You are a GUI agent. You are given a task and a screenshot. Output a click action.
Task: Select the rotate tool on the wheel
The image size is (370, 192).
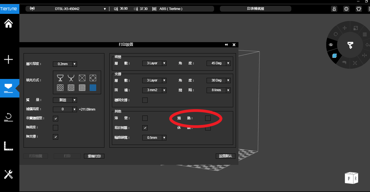click(336, 34)
